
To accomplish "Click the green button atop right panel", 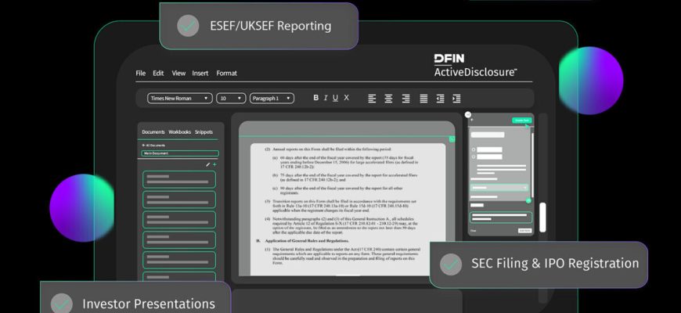I will click(x=521, y=121).
